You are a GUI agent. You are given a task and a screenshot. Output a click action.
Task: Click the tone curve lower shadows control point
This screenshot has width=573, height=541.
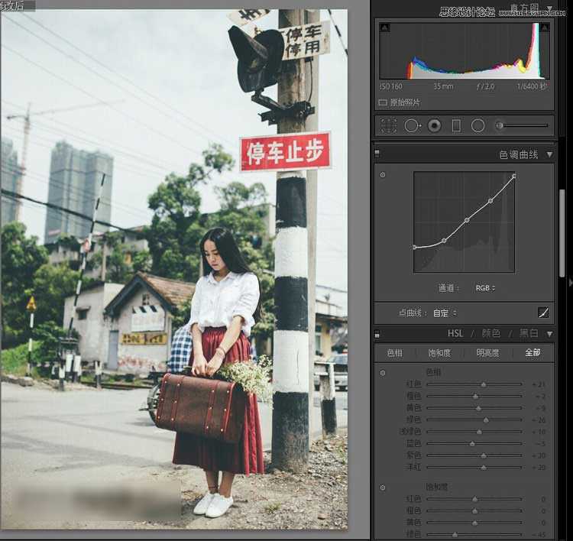(x=444, y=241)
